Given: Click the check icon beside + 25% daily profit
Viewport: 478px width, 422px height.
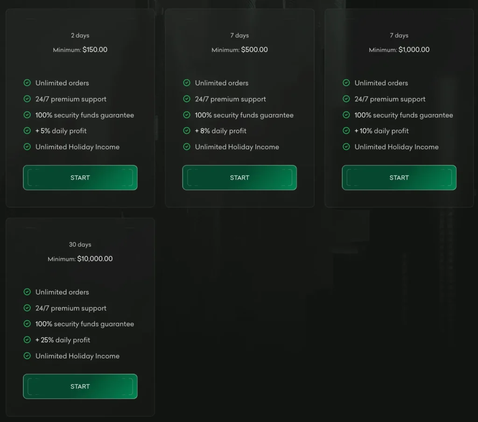Looking at the screenshot, I should 27,340.
